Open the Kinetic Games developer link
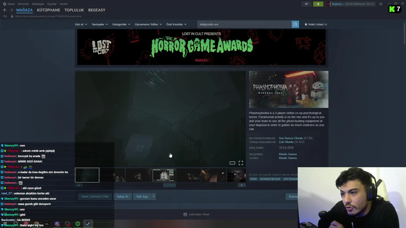Viewport: 406px width, 228px height. pyautogui.click(x=288, y=154)
